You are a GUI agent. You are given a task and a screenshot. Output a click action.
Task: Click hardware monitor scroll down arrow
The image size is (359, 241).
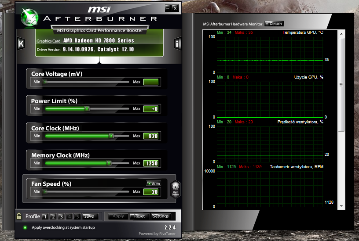[341, 206]
